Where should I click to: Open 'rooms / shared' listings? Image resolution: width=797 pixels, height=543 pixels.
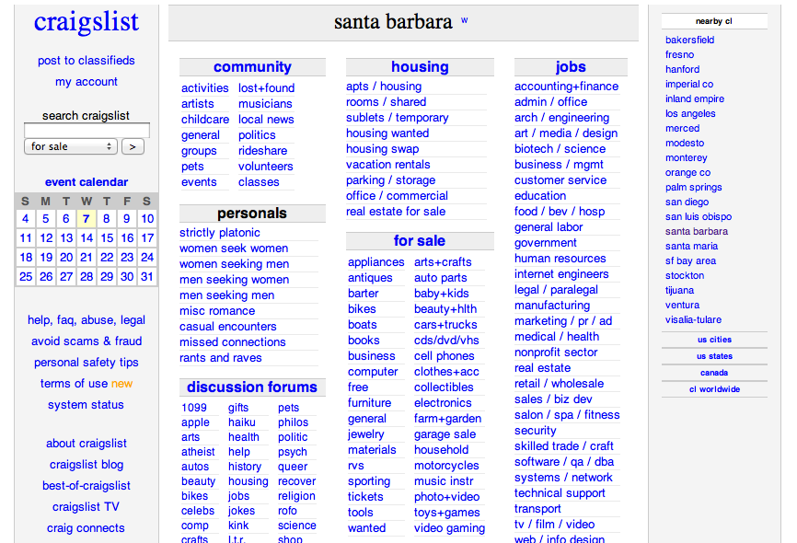(x=387, y=101)
